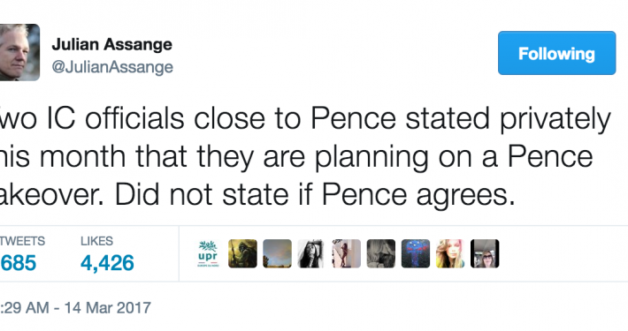Screen dimensions: 628x331
Task: Open the @JulianAssange handle link
Action: pyautogui.click(x=112, y=67)
